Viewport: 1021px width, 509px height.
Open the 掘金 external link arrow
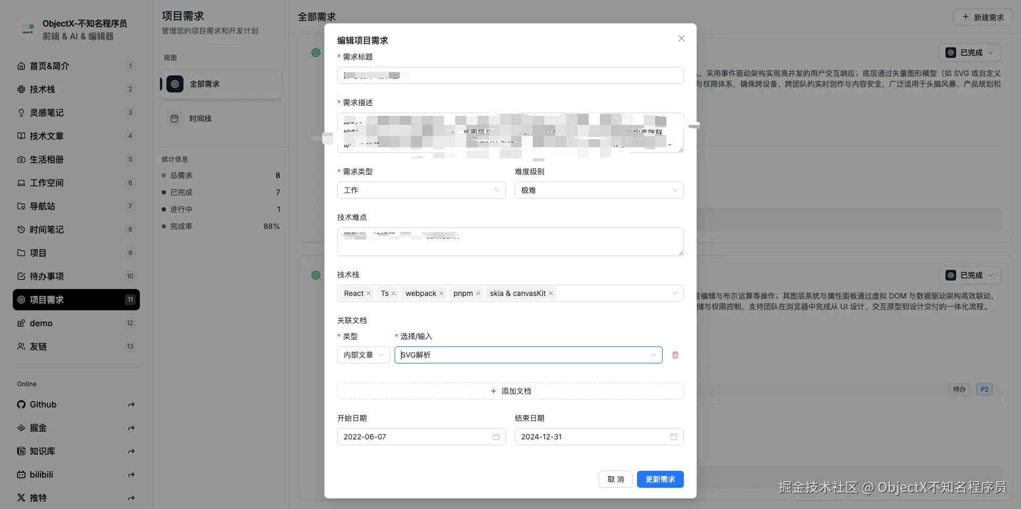pyautogui.click(x=131, y=428)
